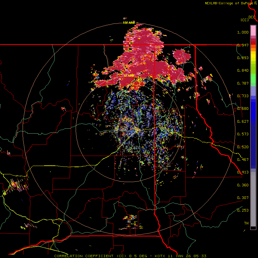Screen dimensions: 258x258
Task: Pick the bright green swatch beside 0.787
Action: (x=253, y=80)
